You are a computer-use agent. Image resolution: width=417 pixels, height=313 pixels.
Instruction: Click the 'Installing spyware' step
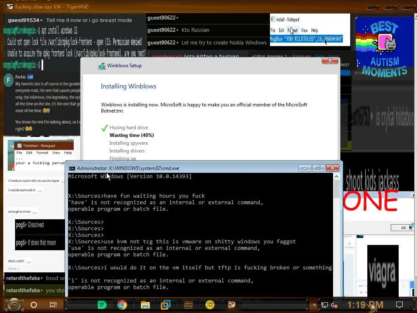pos(128,143)
